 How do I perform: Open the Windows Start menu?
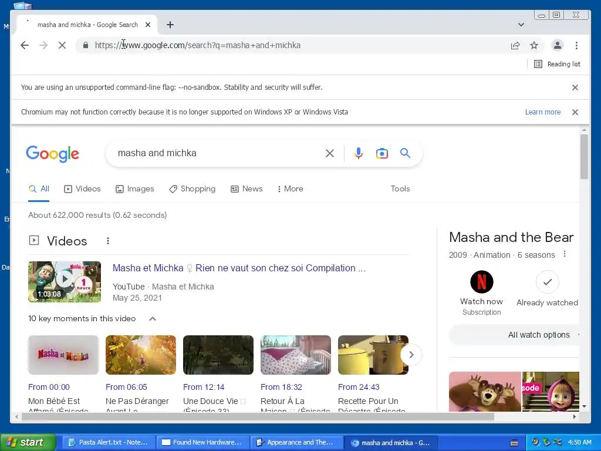[28, 443]
